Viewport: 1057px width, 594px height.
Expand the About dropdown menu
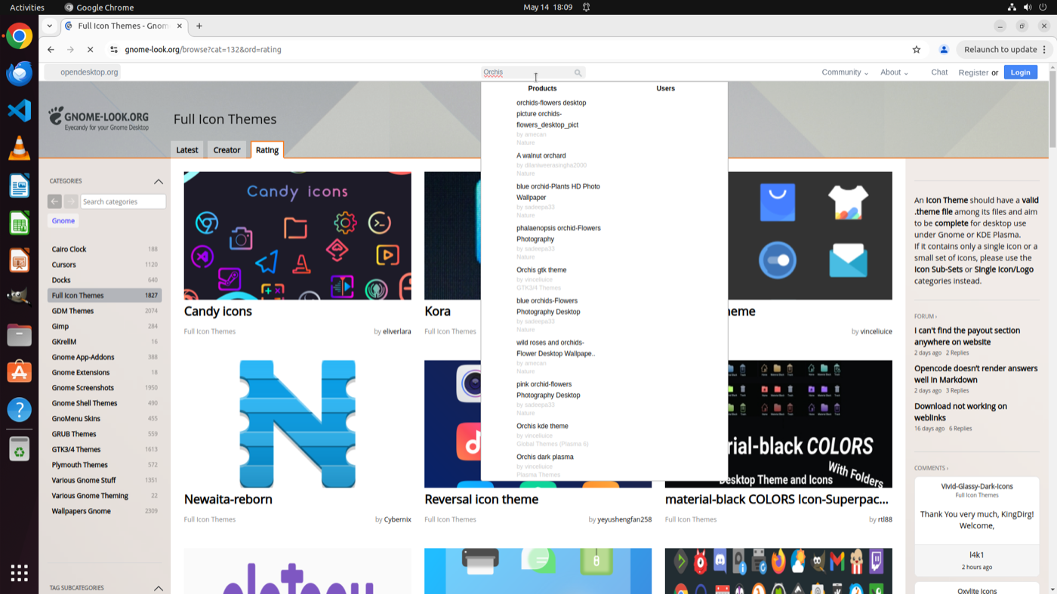(x=894, y=72)
